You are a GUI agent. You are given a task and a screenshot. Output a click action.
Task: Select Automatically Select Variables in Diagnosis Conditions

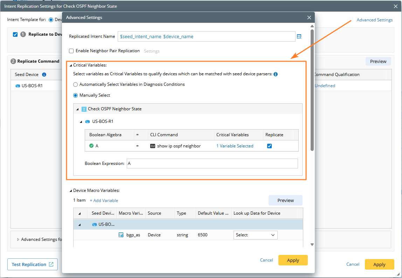pyautogui.click(x=75, y=84)
